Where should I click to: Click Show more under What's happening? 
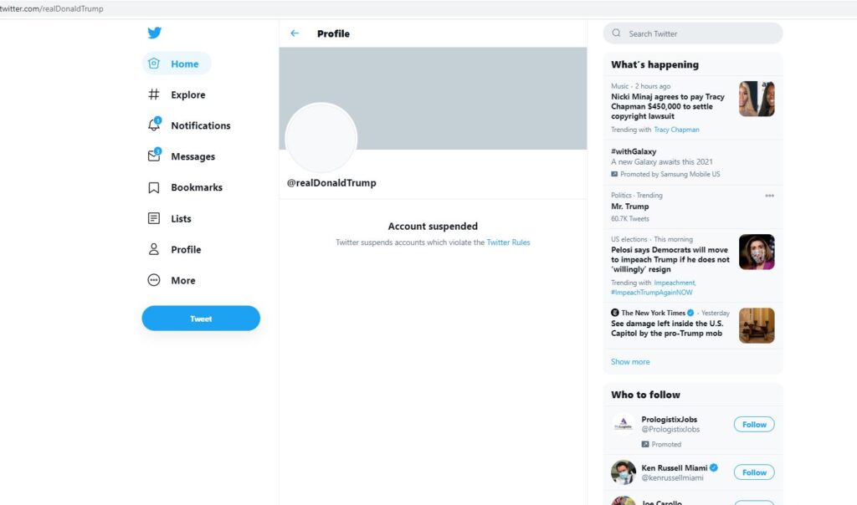[x=630, y=361]
